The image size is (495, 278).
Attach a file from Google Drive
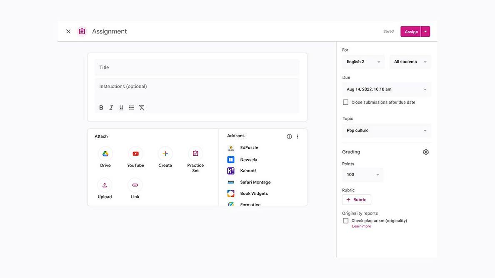[105, 154]
